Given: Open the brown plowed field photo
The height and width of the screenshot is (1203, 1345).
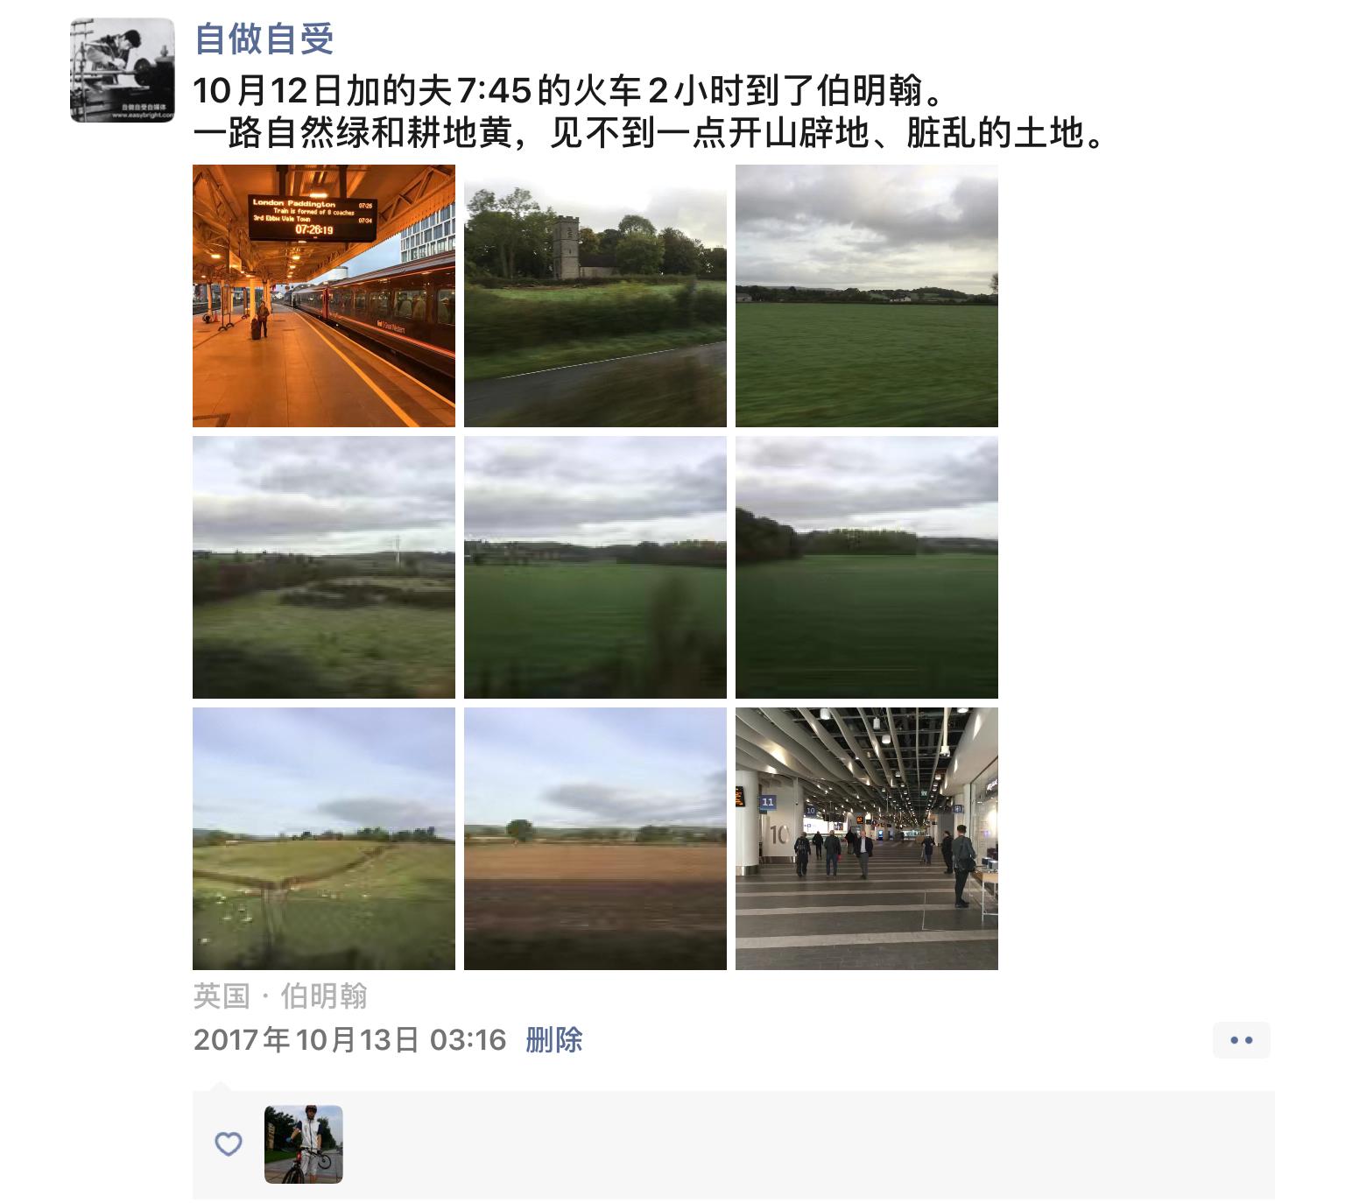Looking at the screenshot, I should 595,839.
